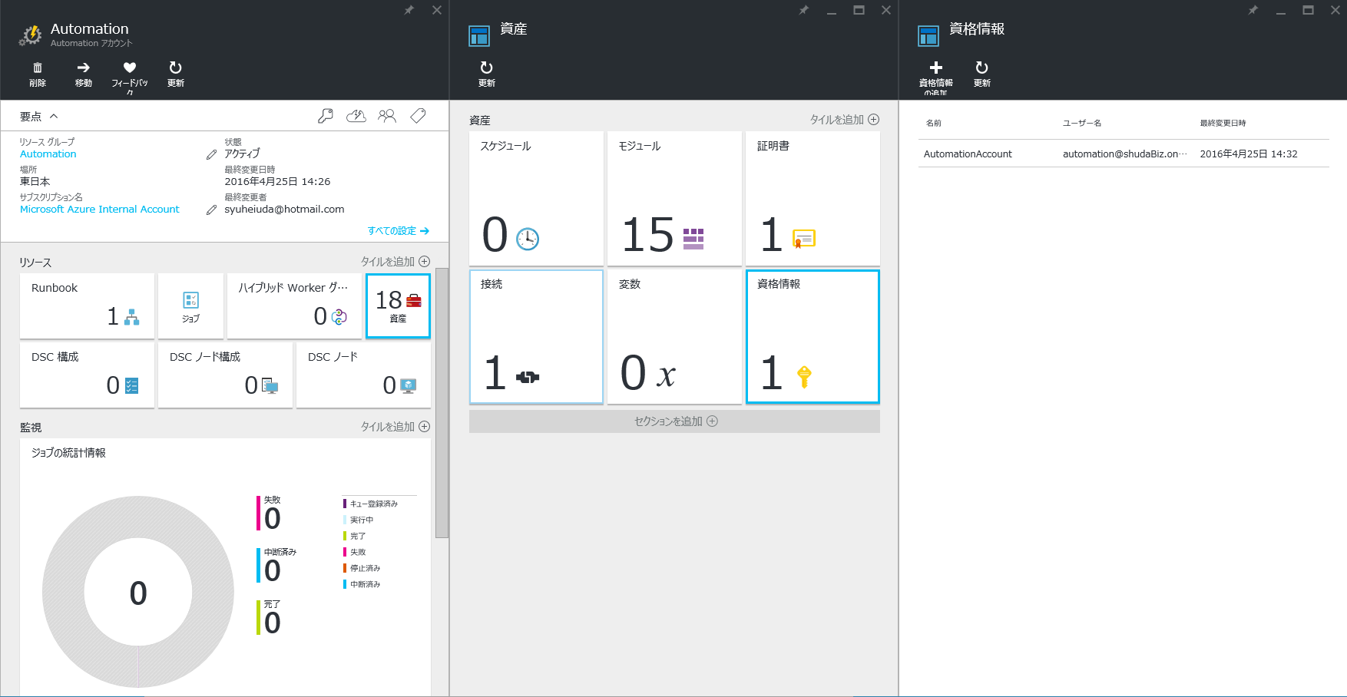Edit the resource group with pencil icon
Screen dimensions: 1347x697
[211, 154]
